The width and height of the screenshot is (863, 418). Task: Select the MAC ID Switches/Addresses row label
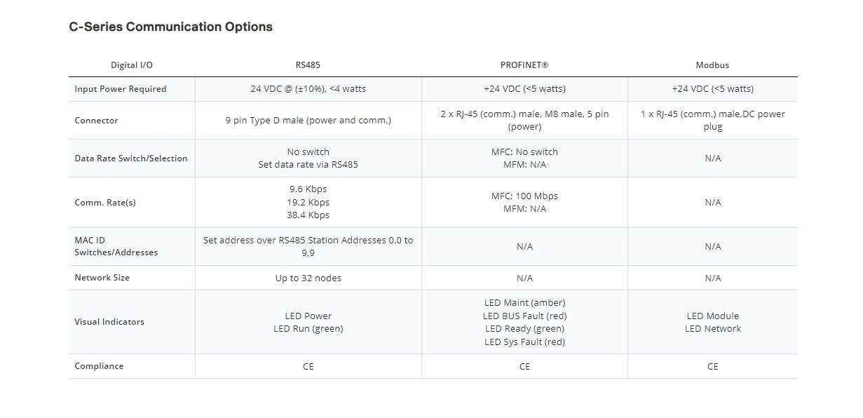pyautogui.click(x=116, y=246)
